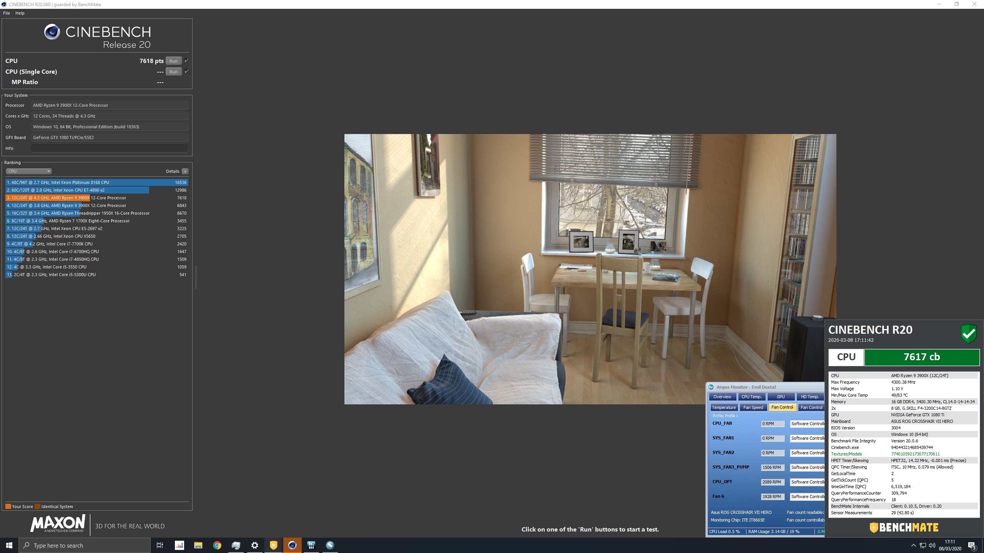Switch to the Argus Monitor taskbar icon
The height and width of the screenshot is (553, 984).
[x=330, y=545]
